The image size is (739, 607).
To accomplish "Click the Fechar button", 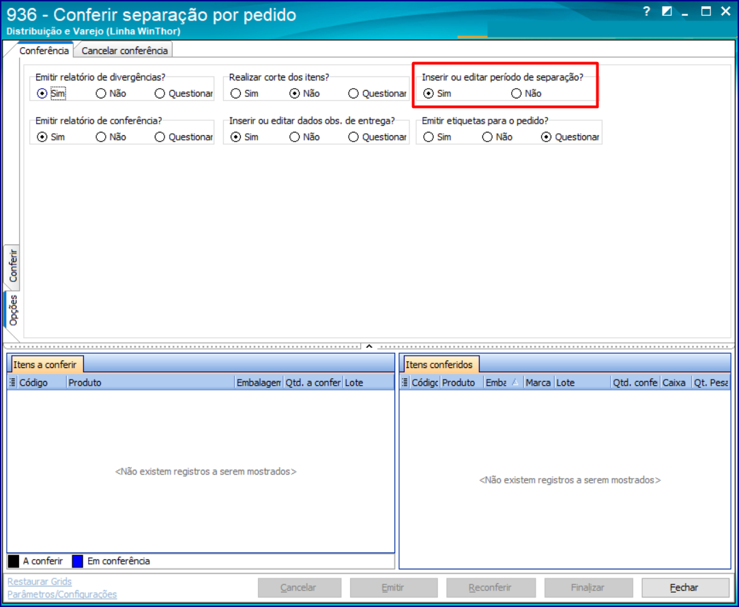I will pyautogui.click(x=685, y=588).
